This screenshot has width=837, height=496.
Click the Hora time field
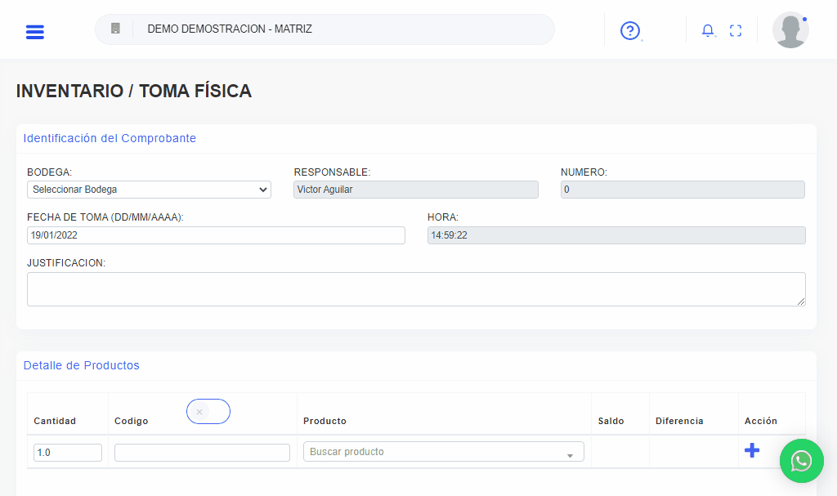615,235
